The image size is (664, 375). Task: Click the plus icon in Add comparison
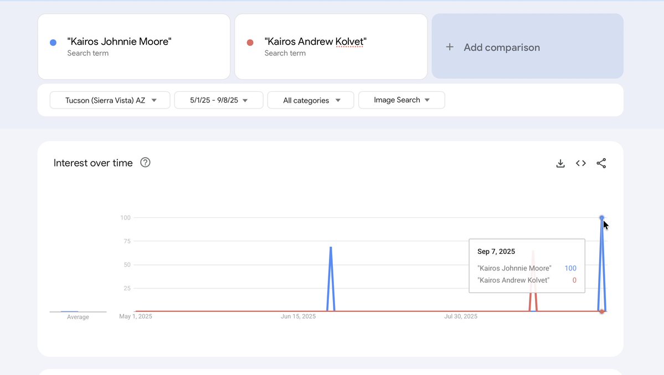pyautogui.click(x=450, y=47)
